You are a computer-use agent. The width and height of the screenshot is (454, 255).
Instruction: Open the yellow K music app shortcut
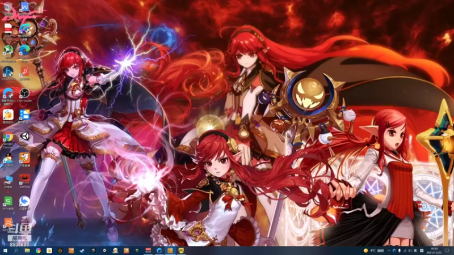pyautogui.click(x=8, y=116)
